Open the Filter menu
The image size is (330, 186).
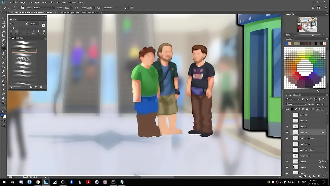[52, 2]
